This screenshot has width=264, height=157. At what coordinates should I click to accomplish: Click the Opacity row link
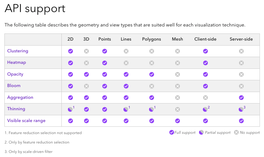click(x=15, y=74)
